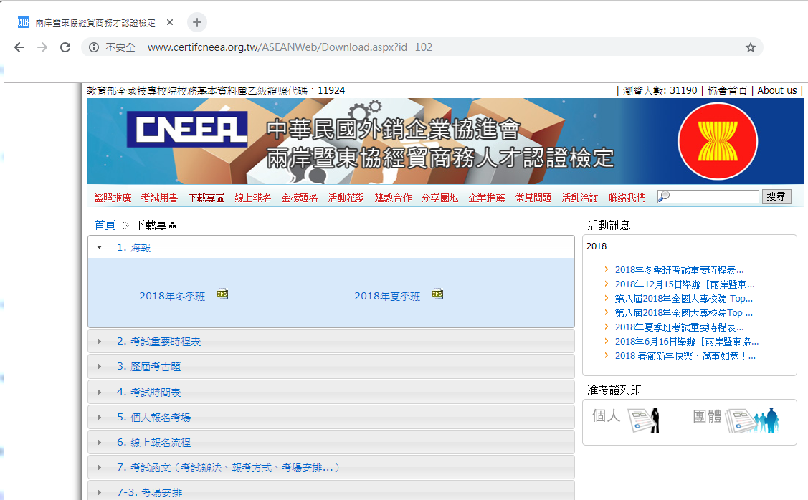Open the 金榜題名 menu
The width and height of the screenshot is (808, 500).
(300, 198)
